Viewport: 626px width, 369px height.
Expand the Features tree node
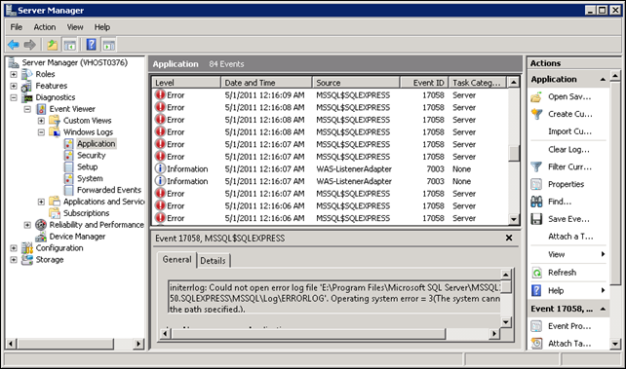tap(14, 86)
